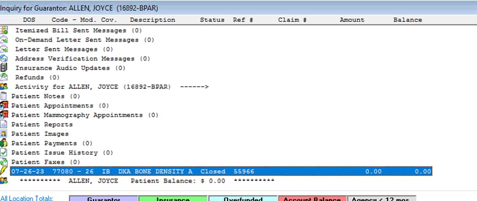Screen dimensions: 477x201
Task: Click reference number 55966
Action: tap(244, 171)
